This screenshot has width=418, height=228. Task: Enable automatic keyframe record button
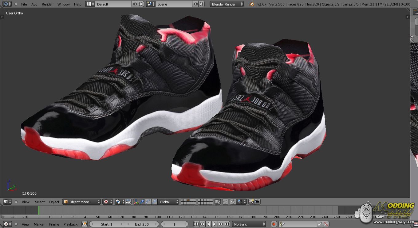point(274,224)
